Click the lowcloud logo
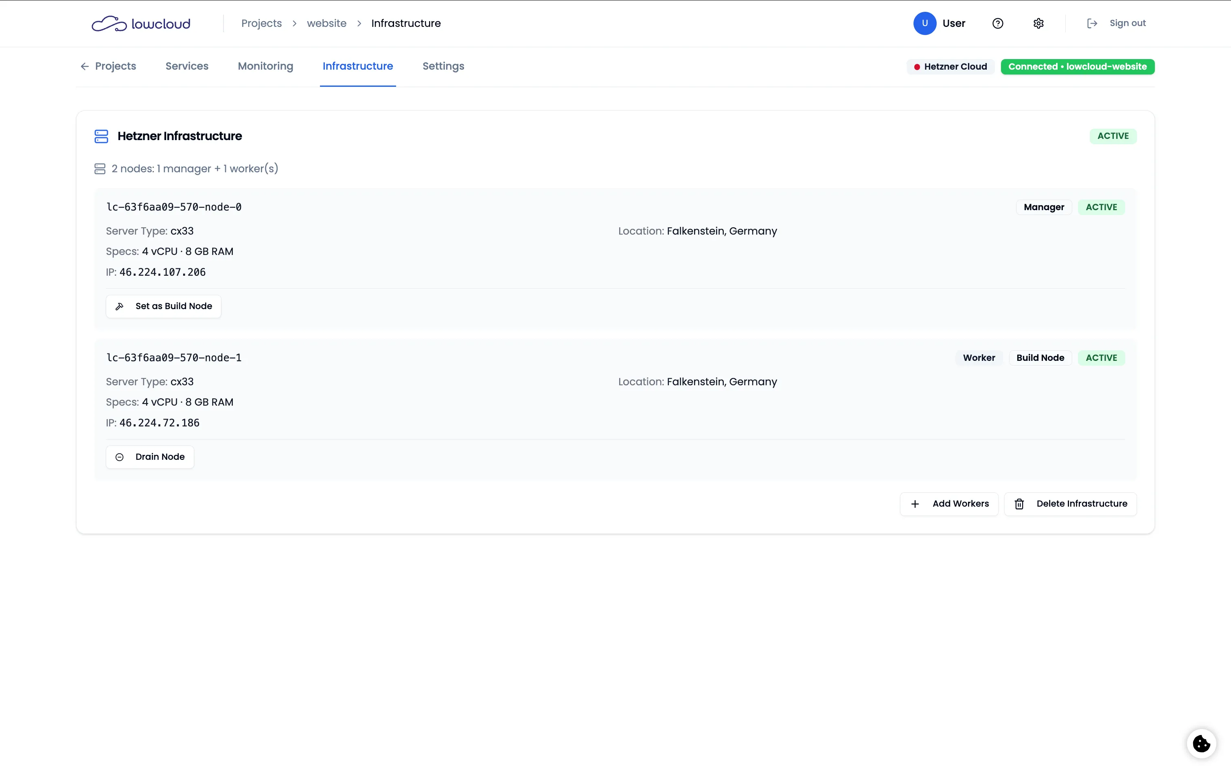 [140, 23]
